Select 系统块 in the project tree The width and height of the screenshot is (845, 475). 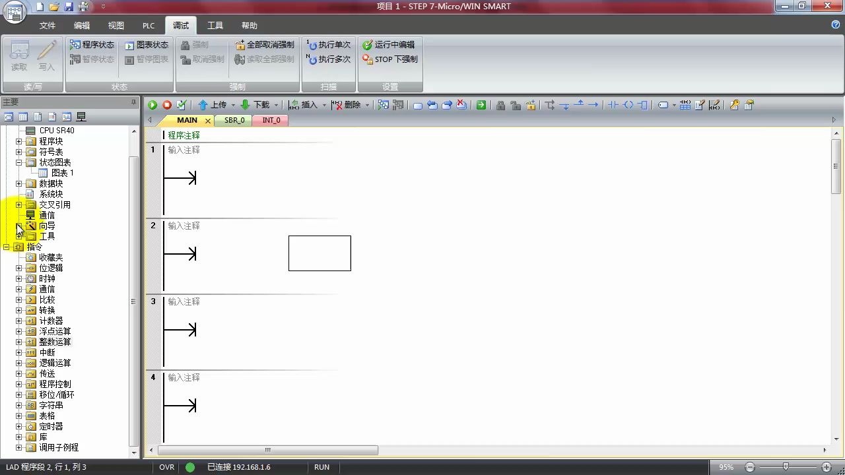pyautogui.click(x=51, y=194)
